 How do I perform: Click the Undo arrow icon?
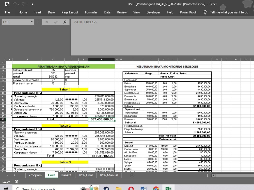click(14, 4)
